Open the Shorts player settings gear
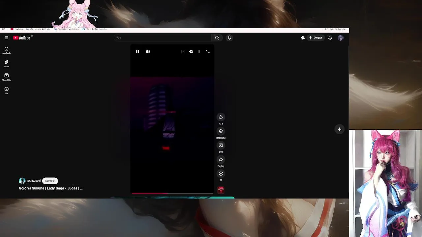 191,51
